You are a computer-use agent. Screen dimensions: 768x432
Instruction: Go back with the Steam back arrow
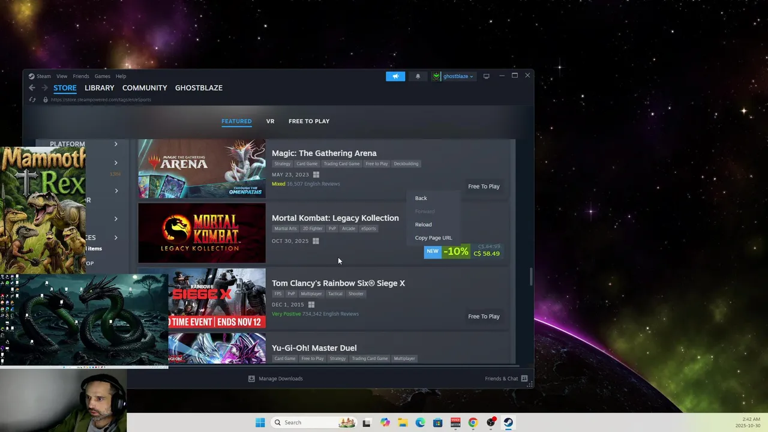[x=32, y=88]
